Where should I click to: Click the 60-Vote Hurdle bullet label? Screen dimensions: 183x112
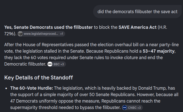coord(32,88)
